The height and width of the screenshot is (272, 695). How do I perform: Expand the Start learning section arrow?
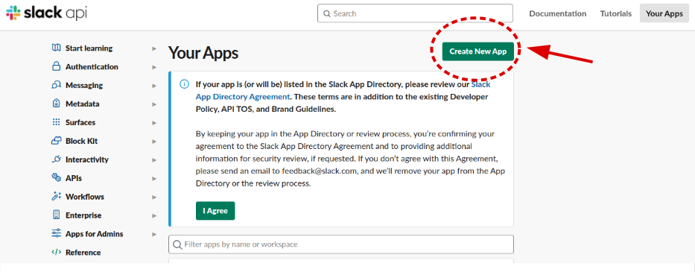154,48
